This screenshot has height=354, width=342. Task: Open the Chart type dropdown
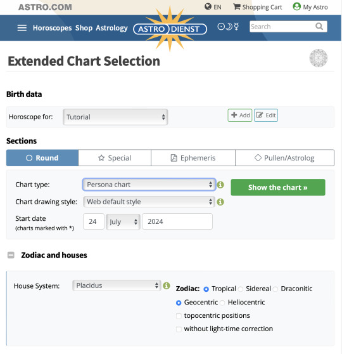(149, 185)
